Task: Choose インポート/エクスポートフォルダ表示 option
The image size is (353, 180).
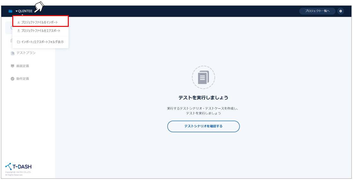Action: tap(43, 42)
